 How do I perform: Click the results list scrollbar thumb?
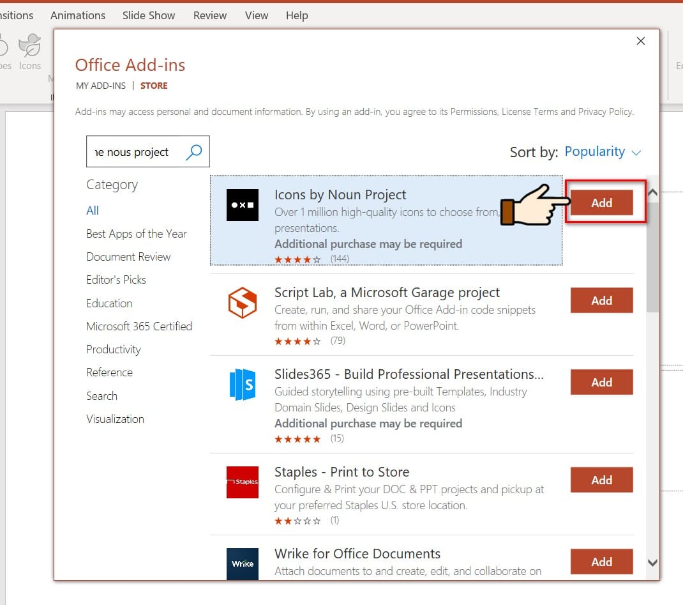652,257
